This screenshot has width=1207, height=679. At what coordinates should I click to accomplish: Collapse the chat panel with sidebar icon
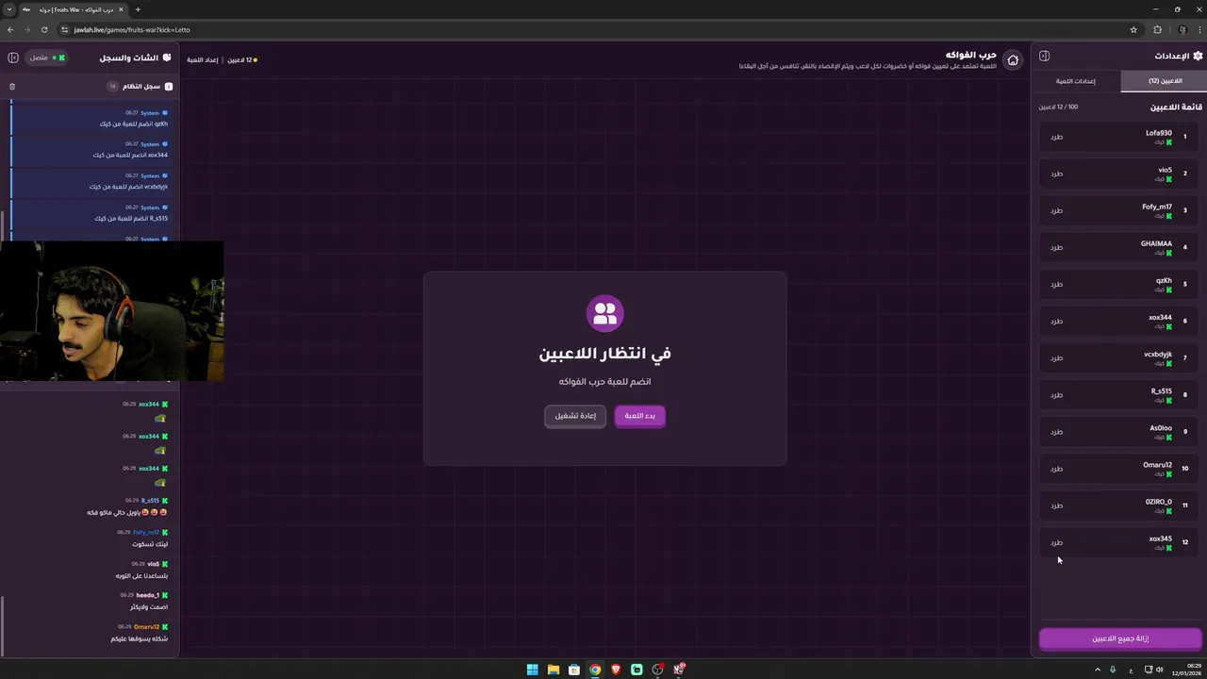pos(13,58)
